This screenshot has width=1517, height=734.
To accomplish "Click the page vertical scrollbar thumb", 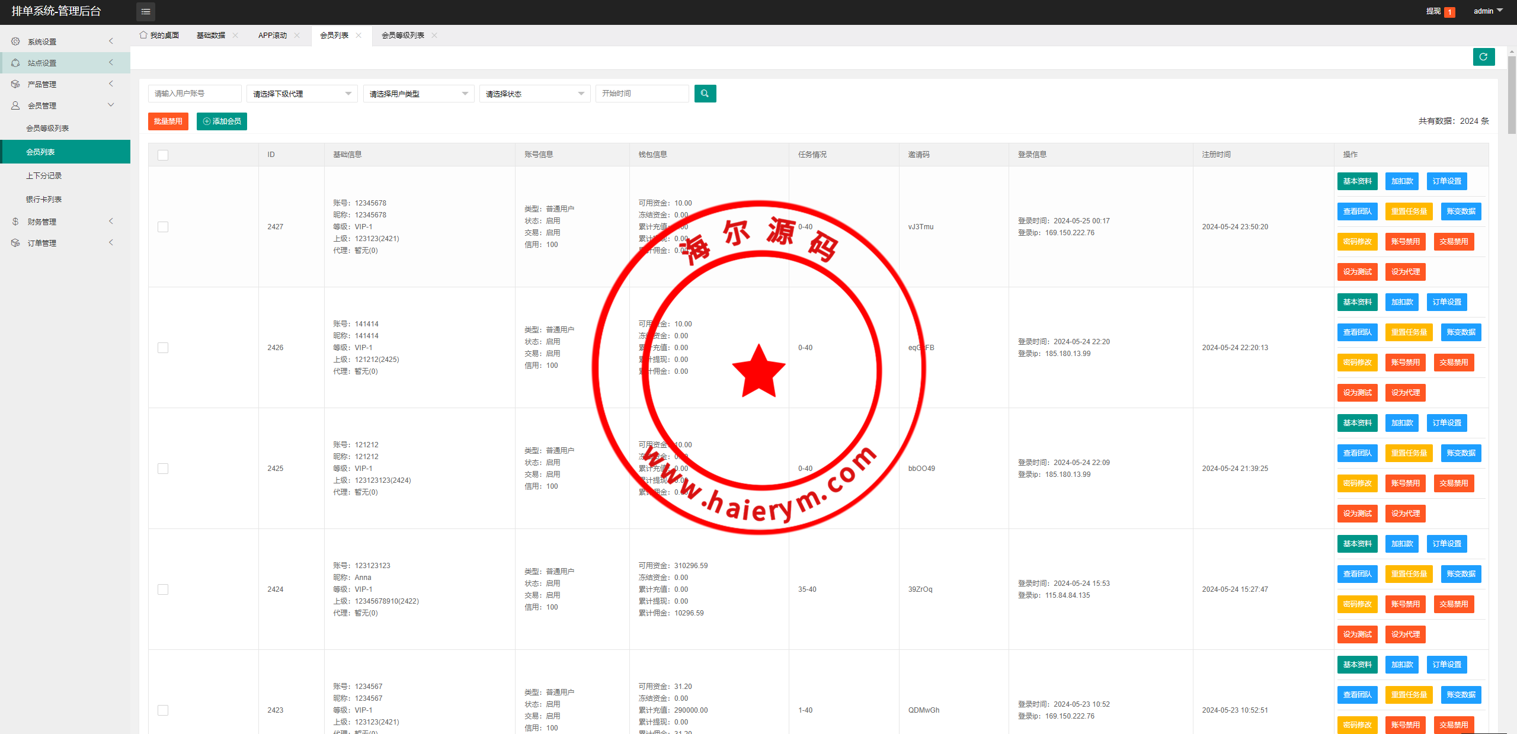I will coord(1512,95).
